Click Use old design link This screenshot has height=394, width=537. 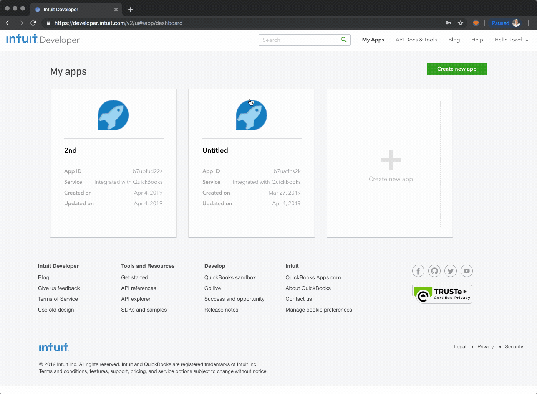coord(56,310)
